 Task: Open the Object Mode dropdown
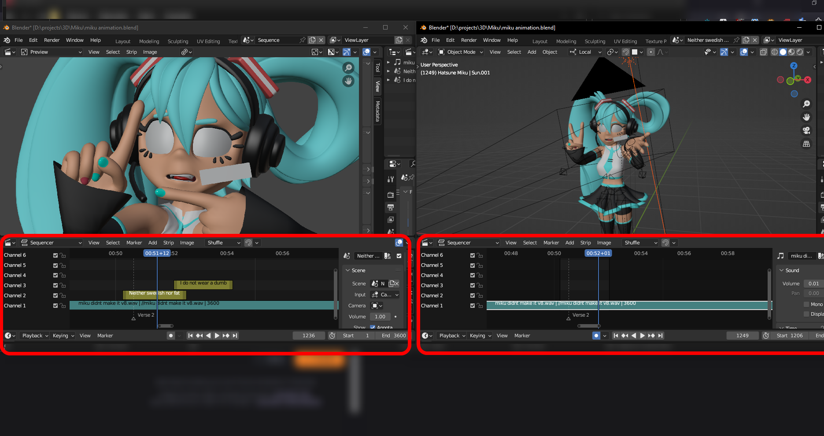click(461, 52)
